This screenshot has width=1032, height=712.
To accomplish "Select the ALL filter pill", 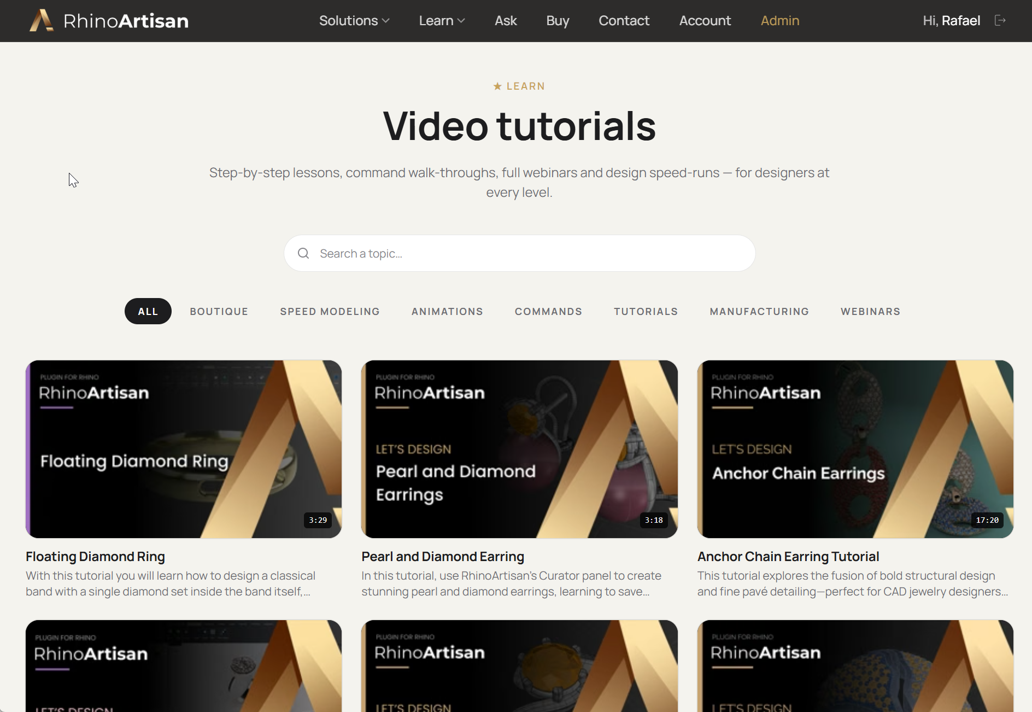I will point(148,311).
